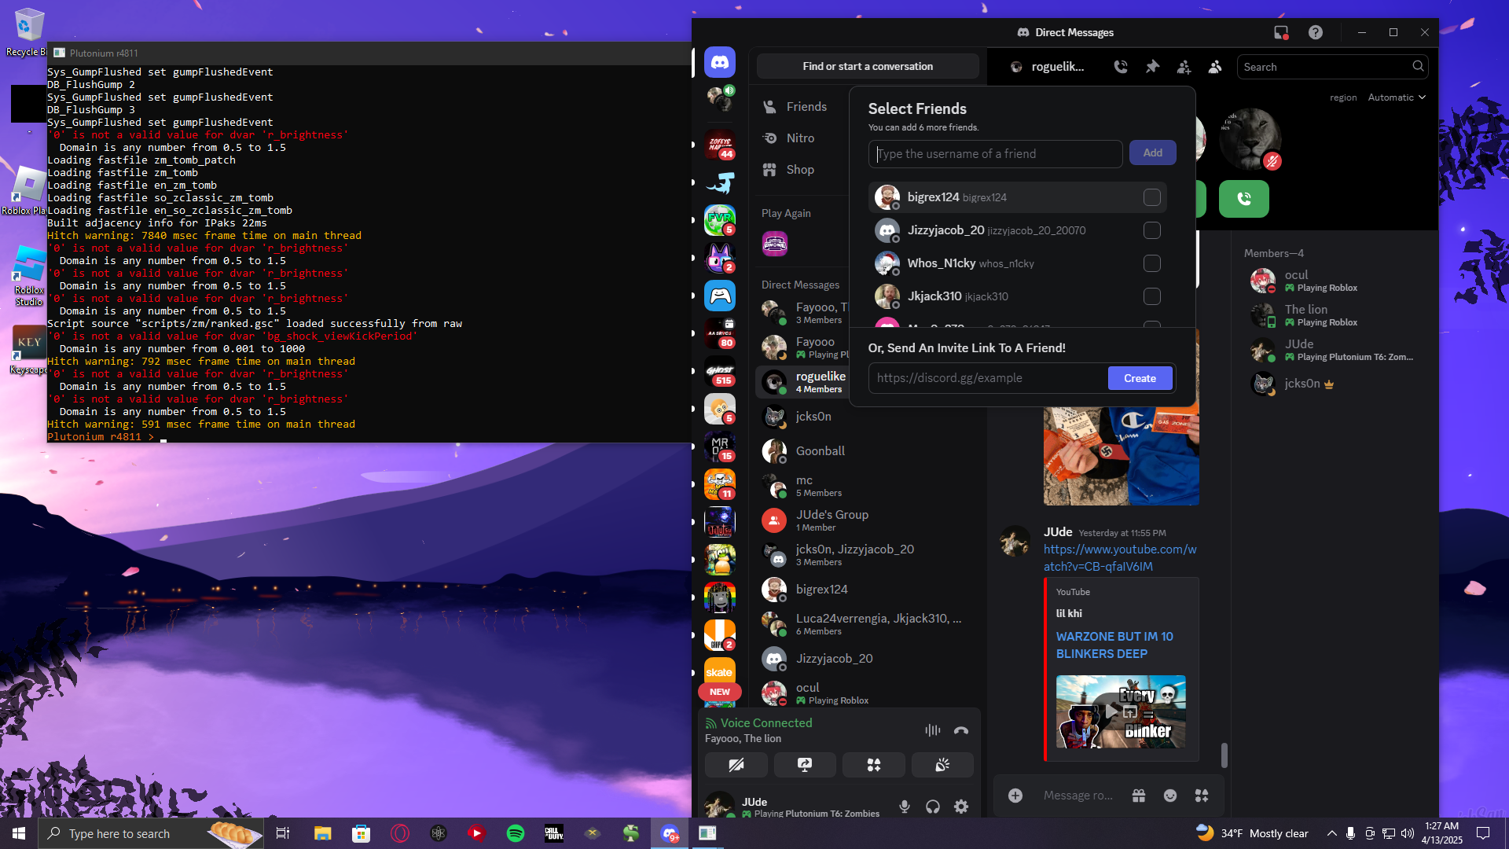Open Spotify from the taskbar
This screenshot has height=849, width=1509.
pos(516,833)
